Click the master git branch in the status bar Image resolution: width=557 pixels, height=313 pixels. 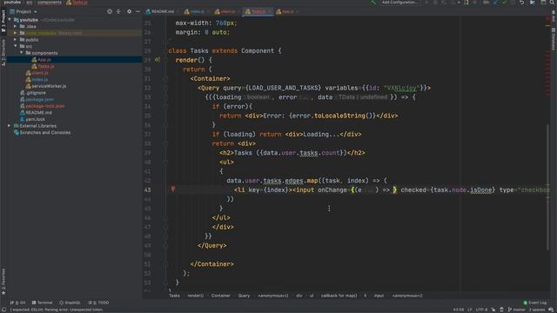[516, 310]
